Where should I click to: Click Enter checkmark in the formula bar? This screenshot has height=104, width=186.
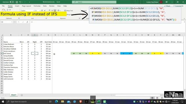pyautogui.click(x=23, y=22)
